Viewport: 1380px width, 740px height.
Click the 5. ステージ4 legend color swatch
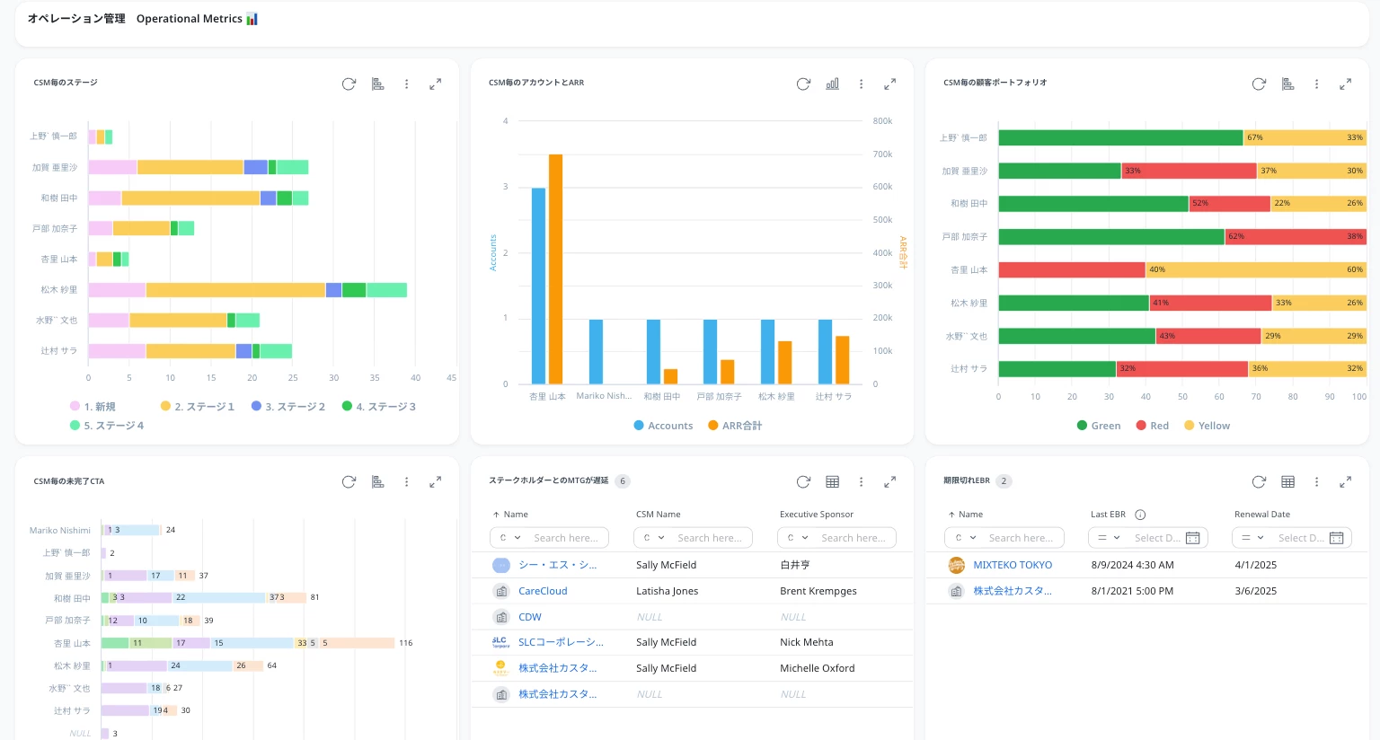pos(75,426)
